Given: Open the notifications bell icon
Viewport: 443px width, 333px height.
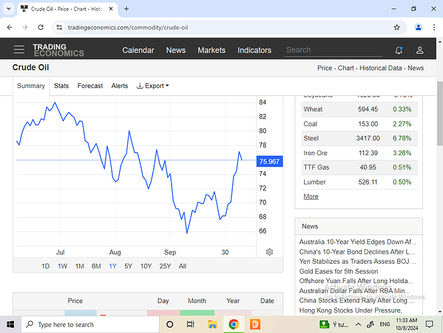Looking at the screenshot, I should tap(398, 50).
